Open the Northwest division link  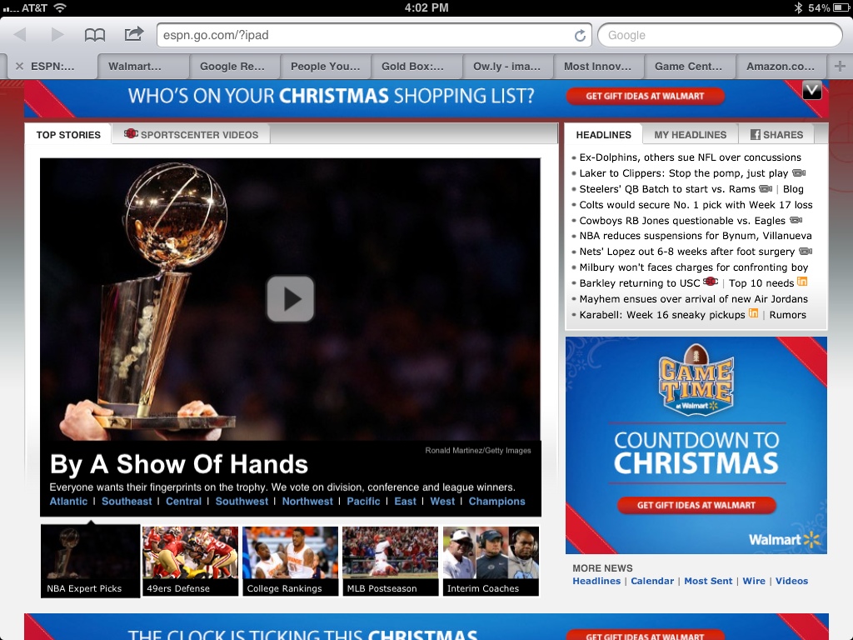[307, 501]
